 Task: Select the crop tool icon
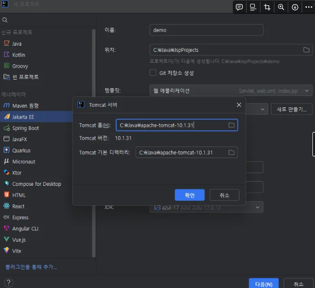[x=267, y=7]
